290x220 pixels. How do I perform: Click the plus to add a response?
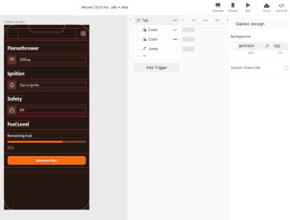pyautogui.click(x=144, y=56)
